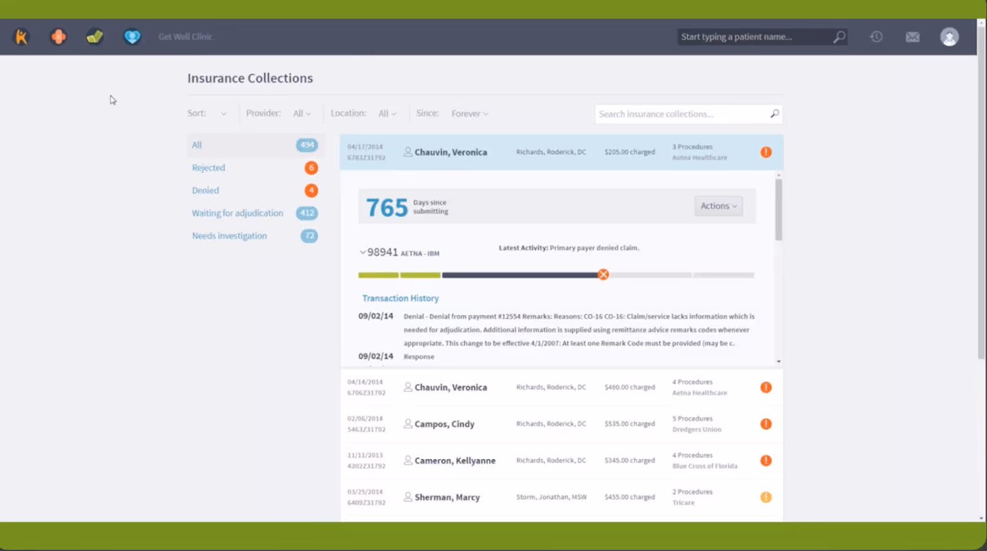Click yellow warning icon on Sherman, Marcy claim
This screenshot has width=987, height=551.
(766, 497)
